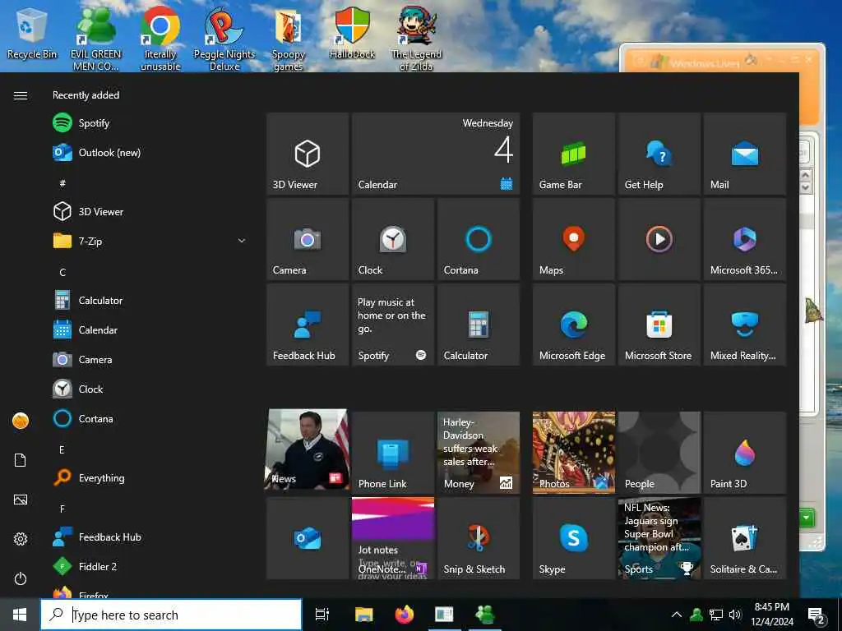Open the Spotify music tile

pyautogui.click(x=393, y=325)
